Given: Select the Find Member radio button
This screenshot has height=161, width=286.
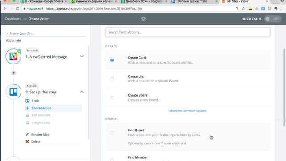Looking at the screenshot, I should tap(112, 160).
